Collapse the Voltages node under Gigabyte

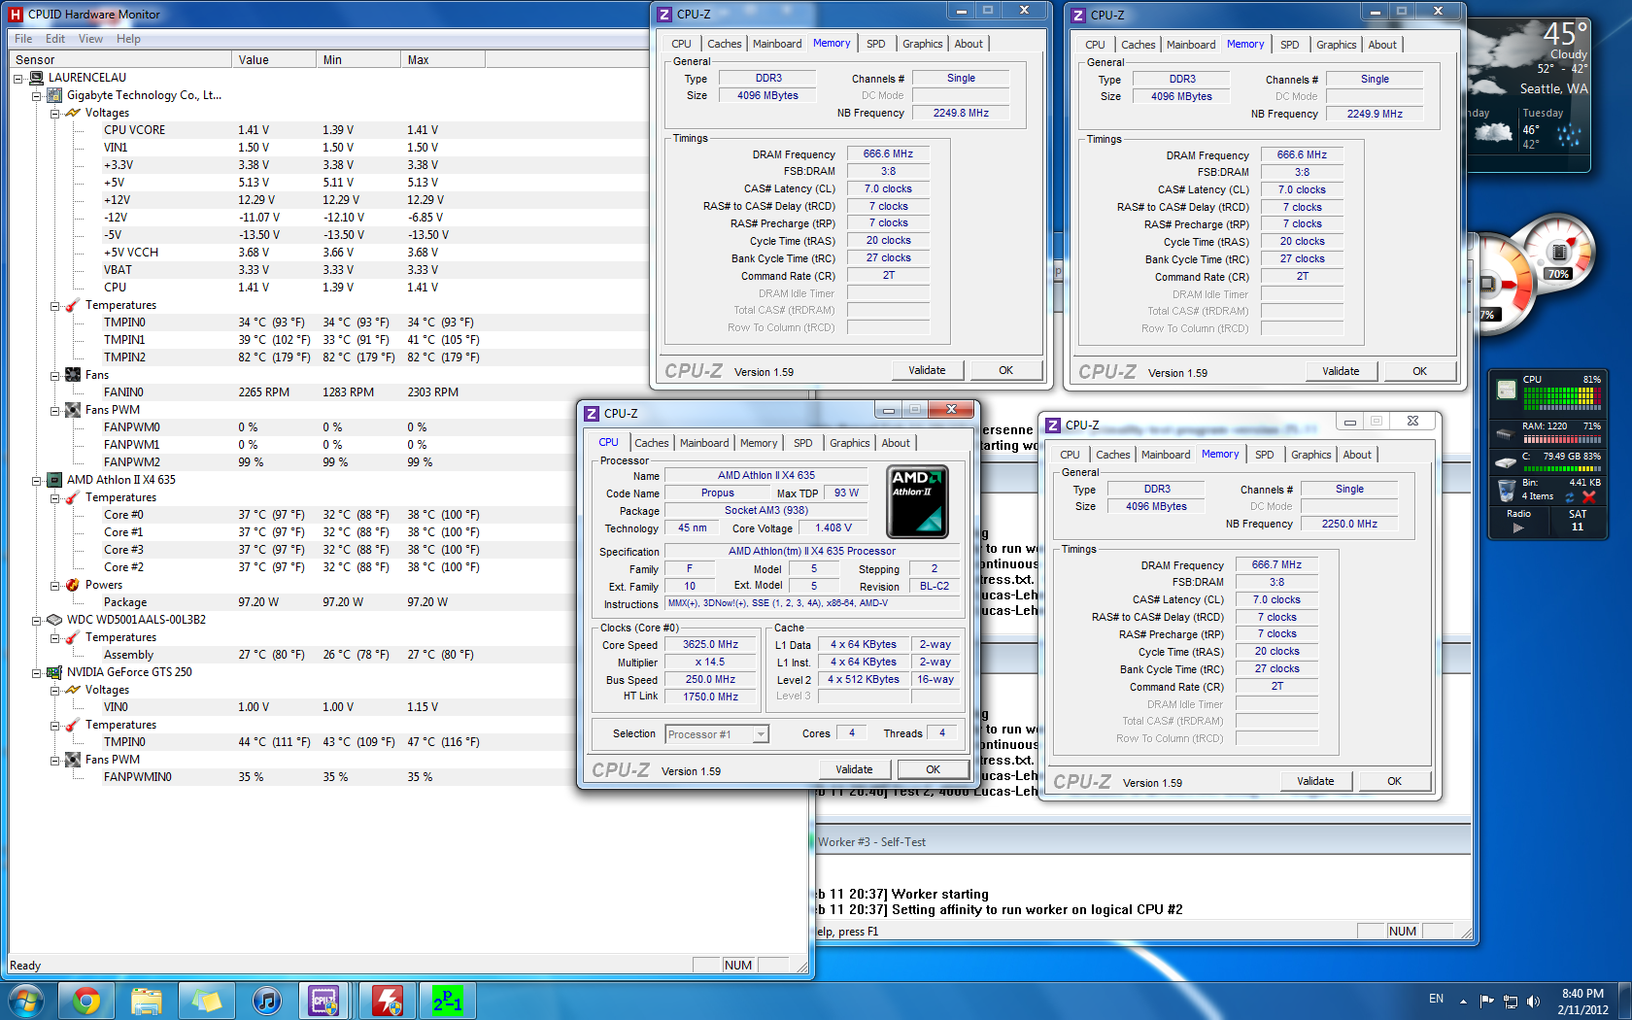[x=55, y=114]
